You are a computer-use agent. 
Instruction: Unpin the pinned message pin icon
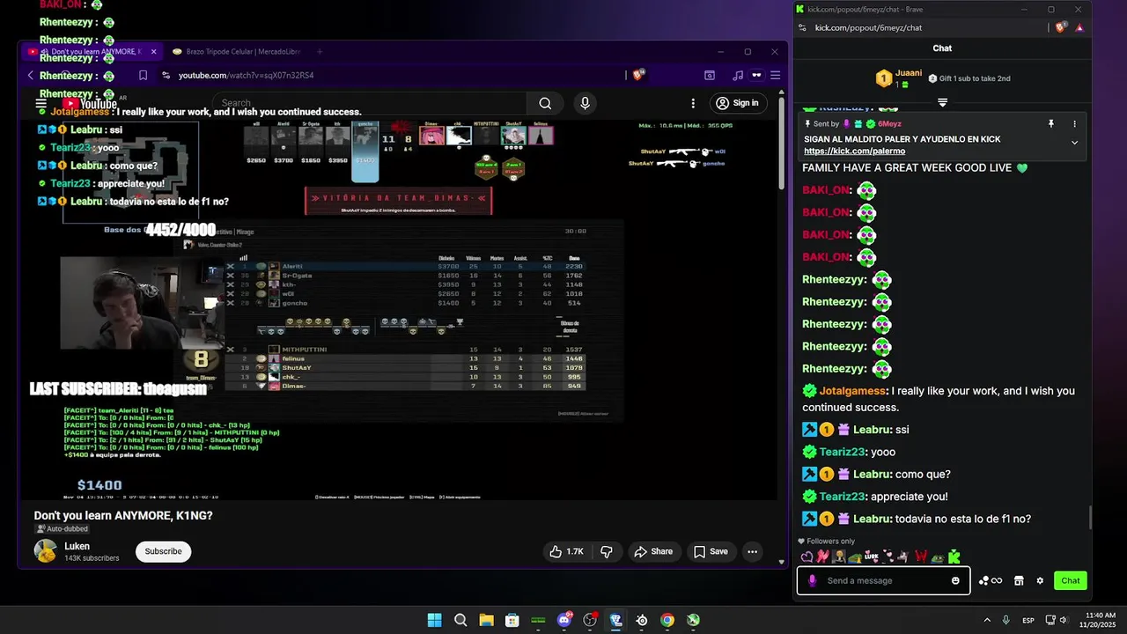pos(1050,124)
